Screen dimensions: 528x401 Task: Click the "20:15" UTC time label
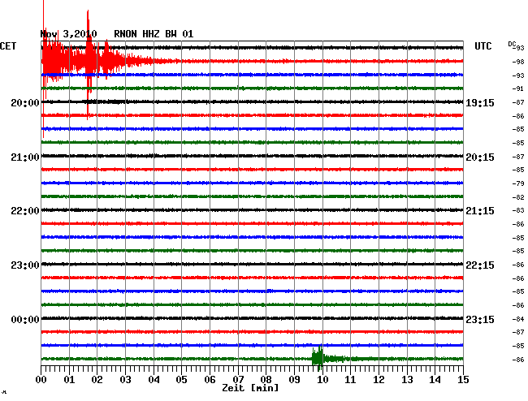(x=480, y=157)
